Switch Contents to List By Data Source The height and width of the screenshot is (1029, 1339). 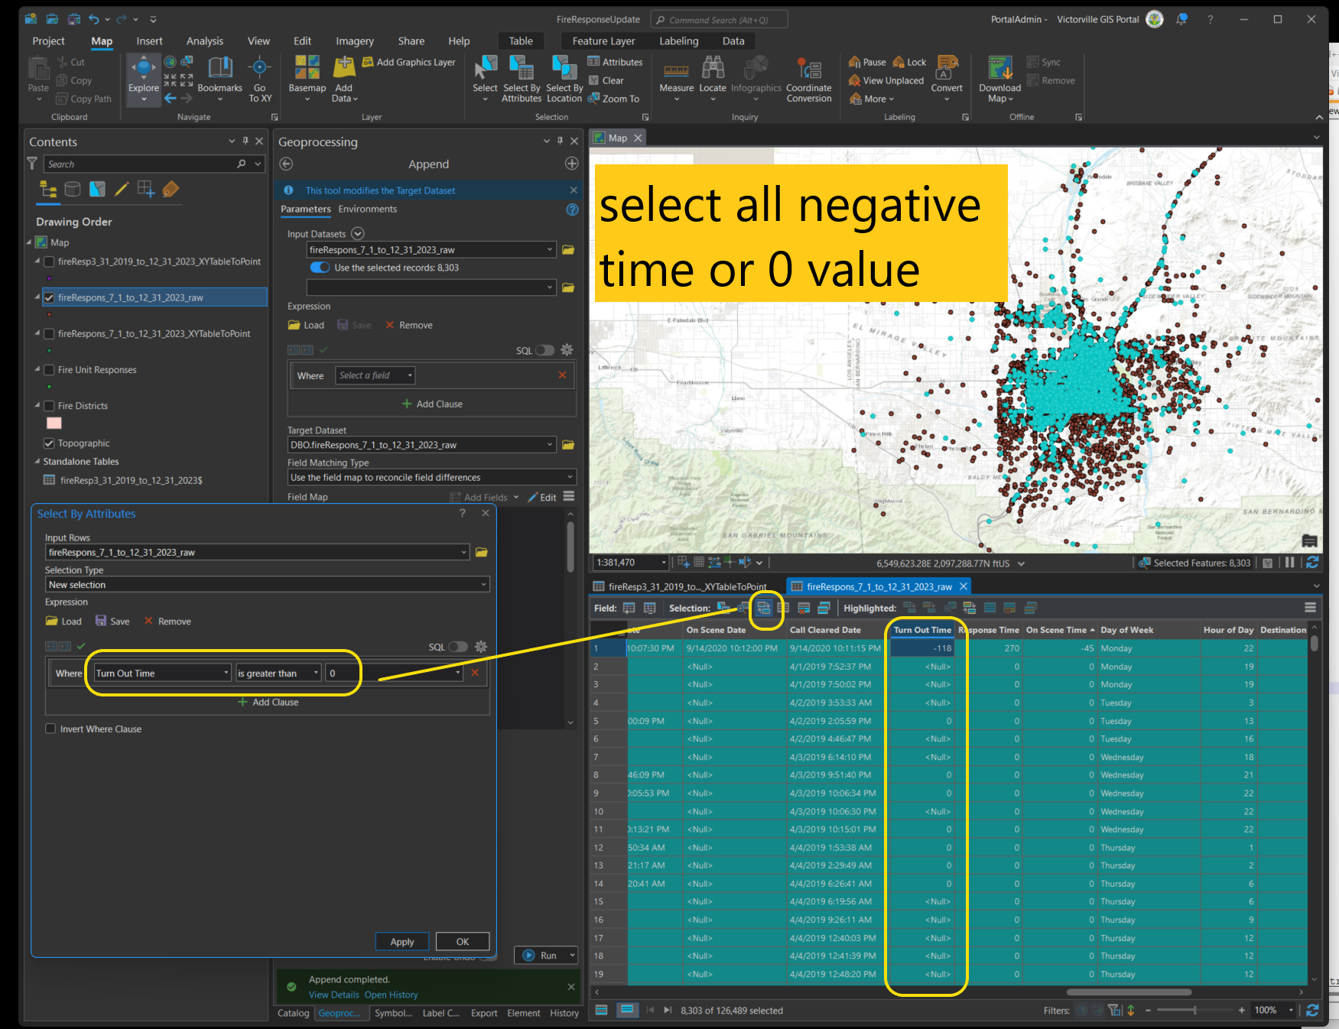[73, 189]
